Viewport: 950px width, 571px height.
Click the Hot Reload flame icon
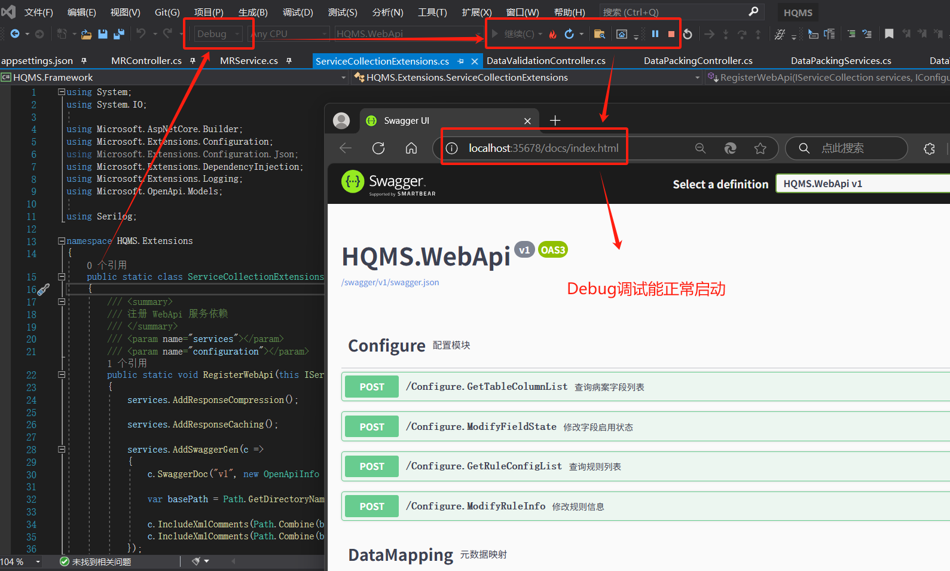pos(553,34)
